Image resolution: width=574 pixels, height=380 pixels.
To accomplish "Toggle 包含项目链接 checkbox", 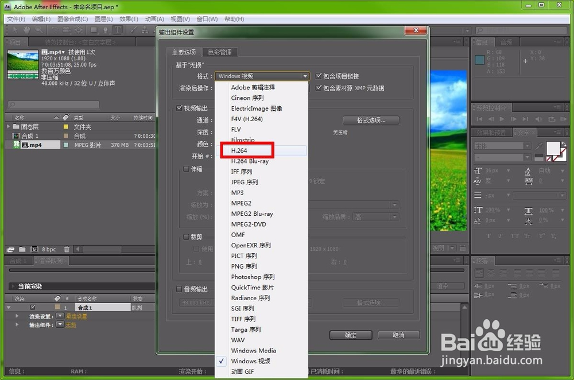I will click(x=319, y=76).
